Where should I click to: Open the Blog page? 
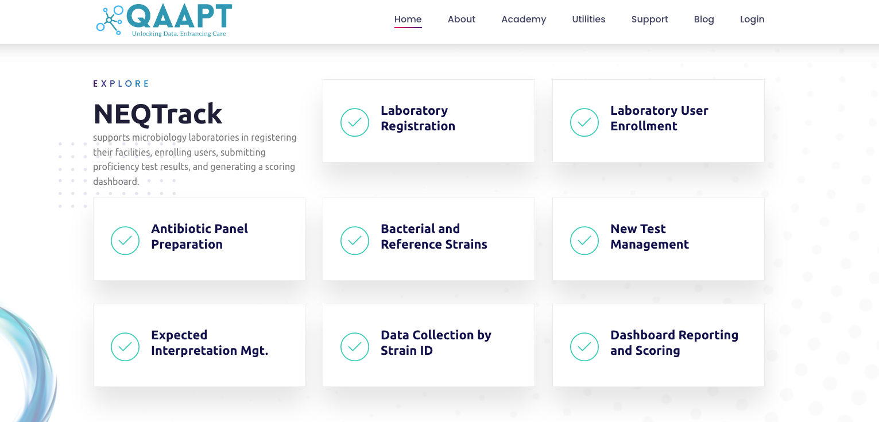pos(704,20)
